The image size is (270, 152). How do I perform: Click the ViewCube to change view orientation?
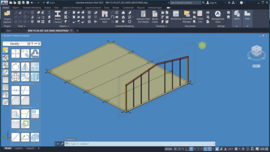point(256,51)
